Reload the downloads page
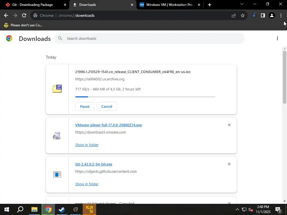 (24, 16)
